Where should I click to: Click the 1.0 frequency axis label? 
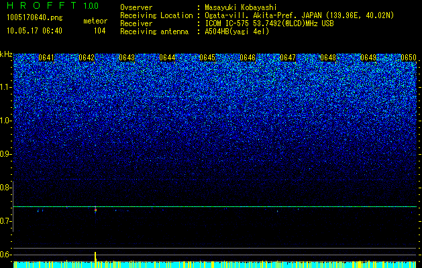click(6, 121)
